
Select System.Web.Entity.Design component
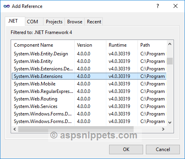pyautogui.click(x=89, y=54)
